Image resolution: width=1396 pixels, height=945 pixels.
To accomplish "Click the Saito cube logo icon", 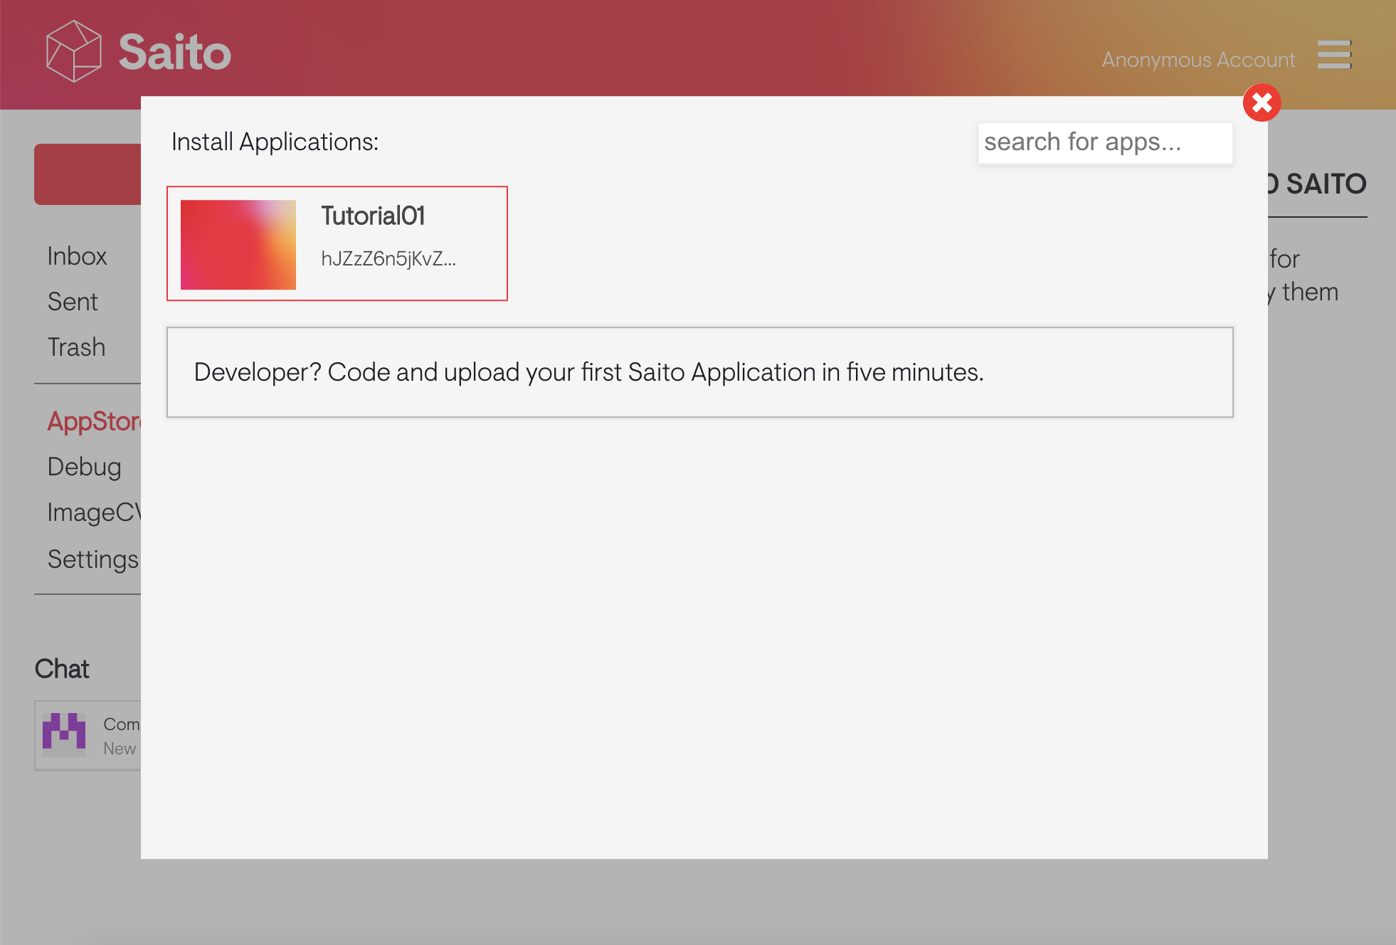I will [73, 51].
